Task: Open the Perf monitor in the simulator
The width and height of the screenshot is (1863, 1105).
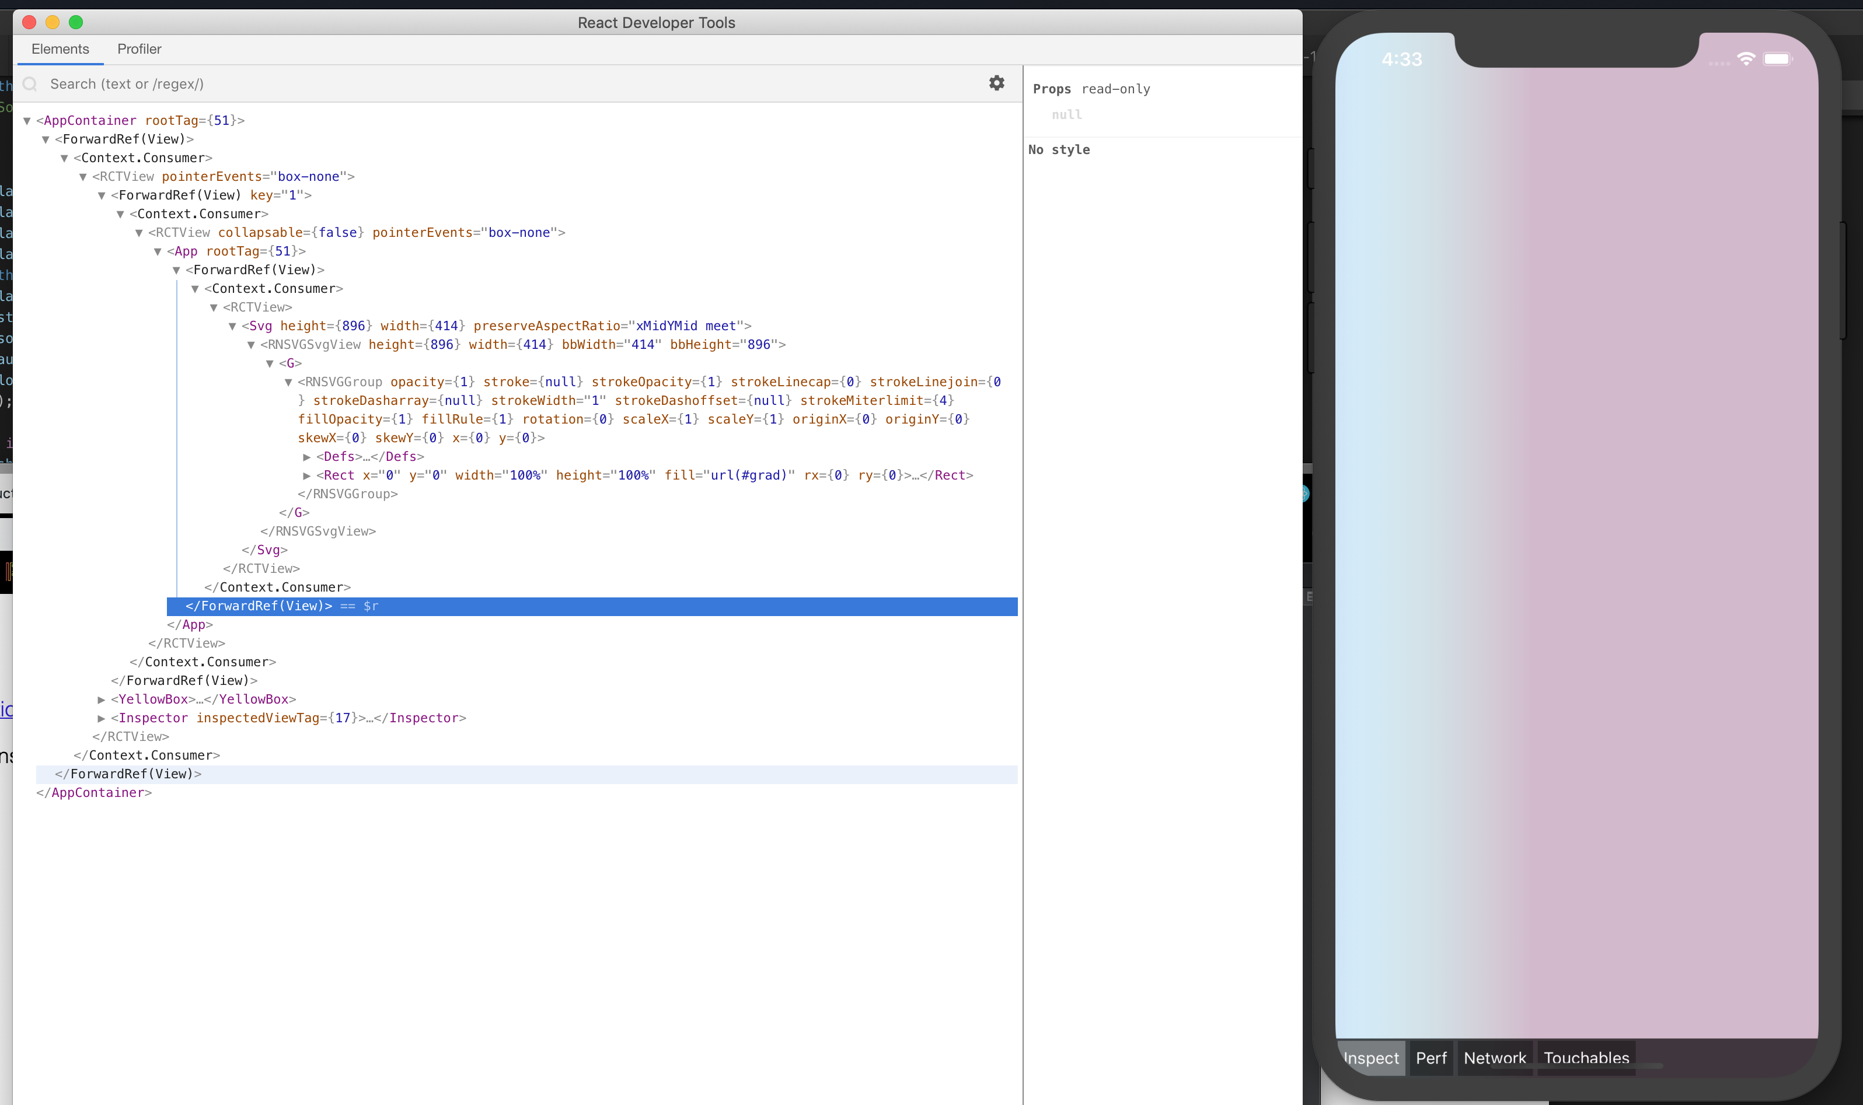Action: [x=1431, y=1057]
